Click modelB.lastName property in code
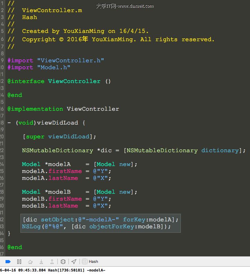This screenshot has width=250, height=276. (x=63, y=206)
